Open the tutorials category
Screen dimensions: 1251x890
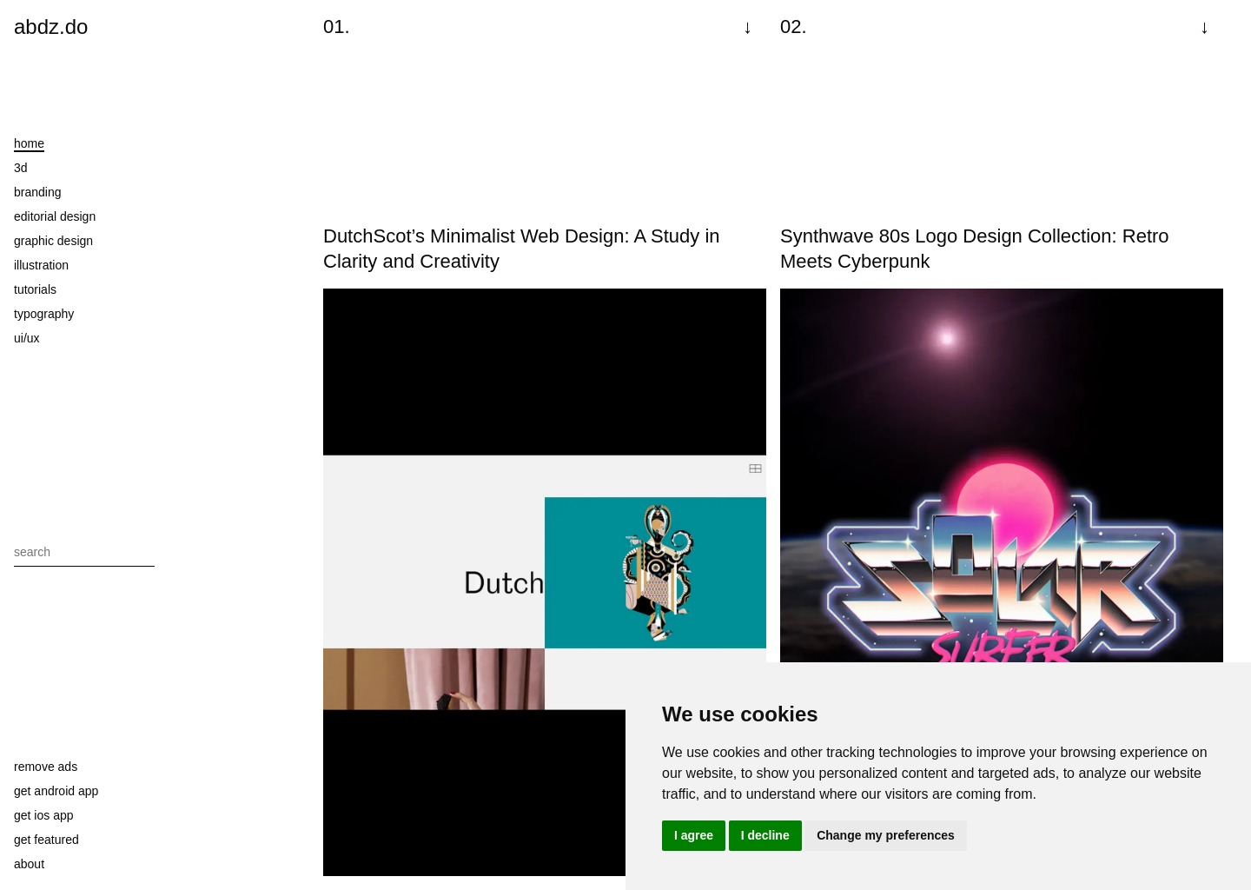35,289
